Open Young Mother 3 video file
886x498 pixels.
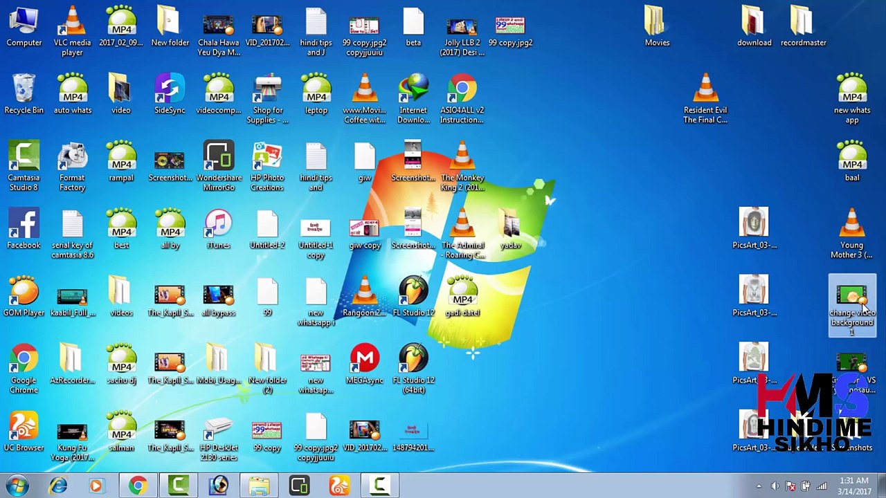851,234
